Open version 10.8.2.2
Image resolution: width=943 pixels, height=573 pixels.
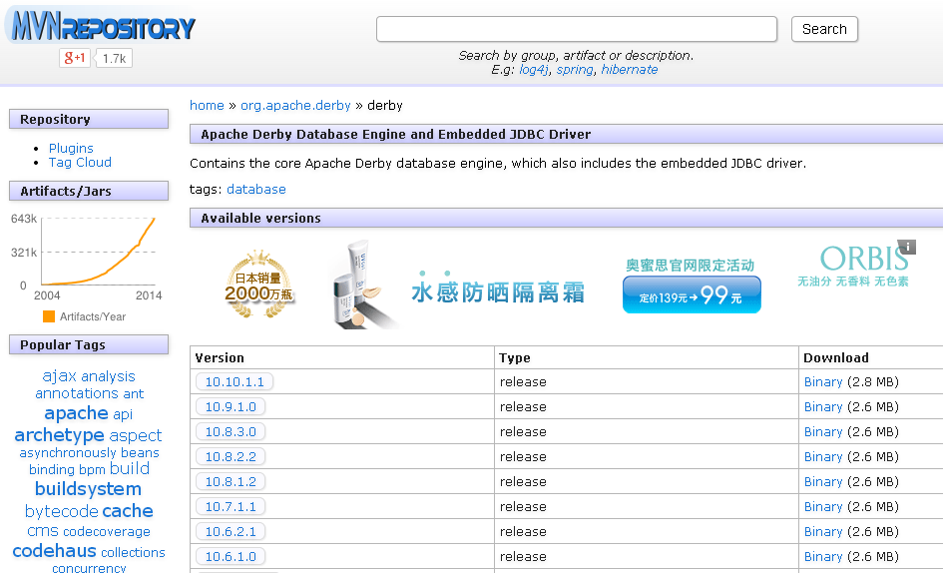[x=231, y=457]
